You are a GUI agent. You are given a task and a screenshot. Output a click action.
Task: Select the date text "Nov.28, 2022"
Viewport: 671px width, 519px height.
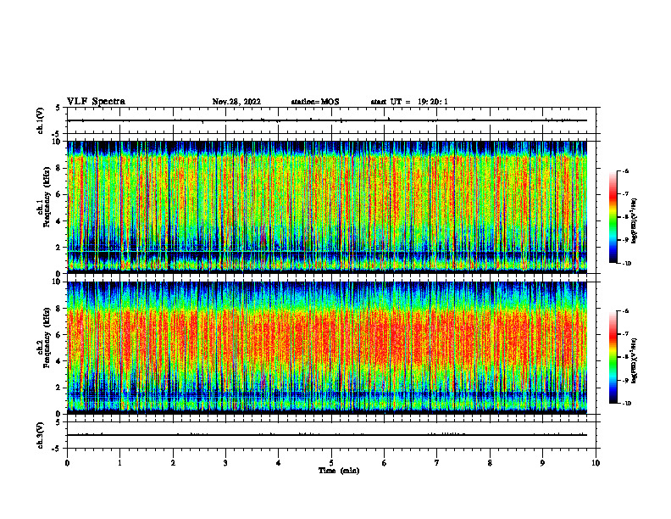tap(236, 102)
